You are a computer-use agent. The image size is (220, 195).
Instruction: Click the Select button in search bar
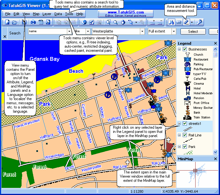click(x=193, y=32)
